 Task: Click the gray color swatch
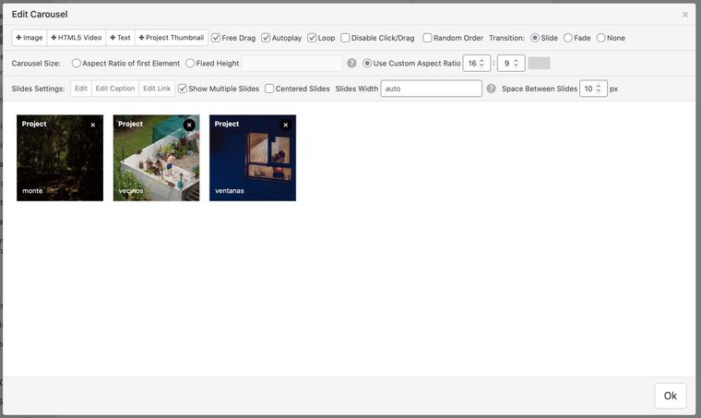tap(539, 63)
